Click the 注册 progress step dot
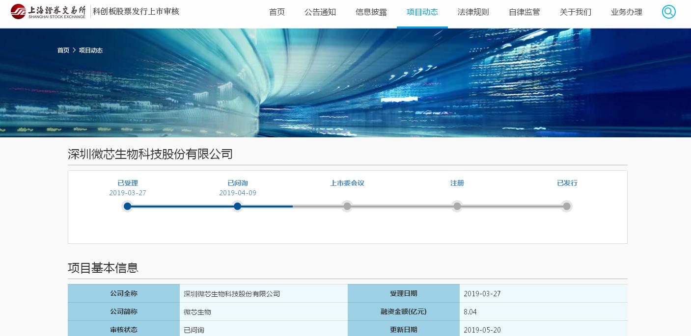 click(457, 207)
